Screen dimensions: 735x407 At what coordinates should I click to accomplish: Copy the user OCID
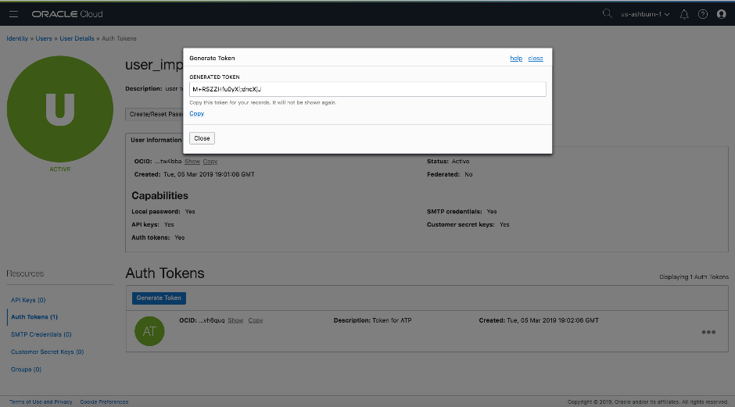pos(210,161)
